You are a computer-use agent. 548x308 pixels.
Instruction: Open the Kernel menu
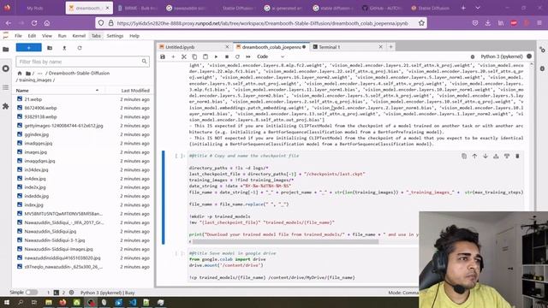[79, 36]
